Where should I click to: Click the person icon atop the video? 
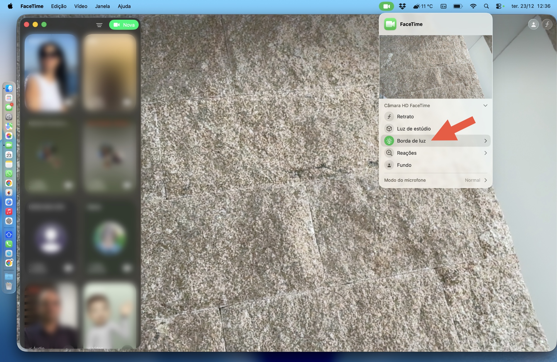point(533,24)
